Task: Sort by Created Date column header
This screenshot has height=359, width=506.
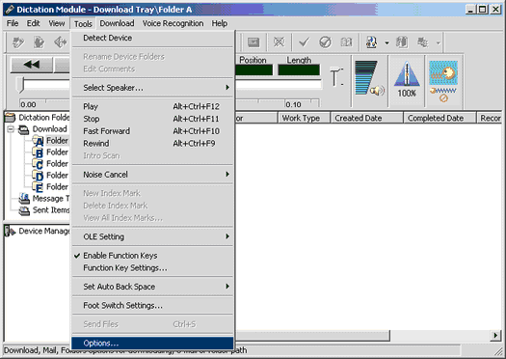Action: click(x=367, y=119)
